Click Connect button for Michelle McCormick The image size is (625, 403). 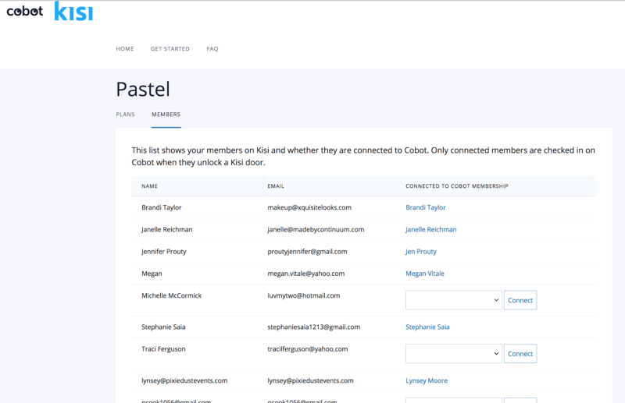click(520, 300)
